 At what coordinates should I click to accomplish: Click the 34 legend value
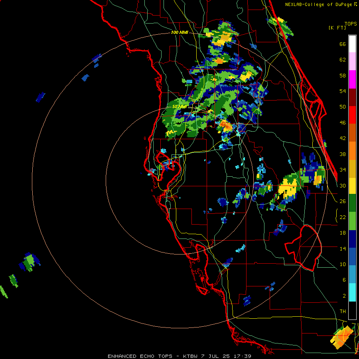pyautogui.click(x=343, y=170)
